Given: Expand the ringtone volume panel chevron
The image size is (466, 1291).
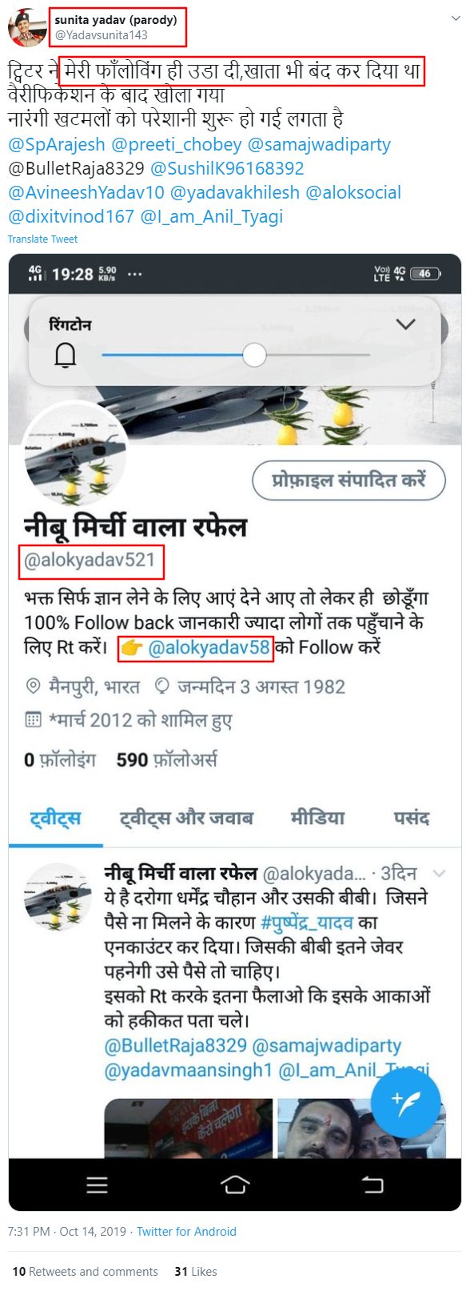Looking at the screenshot, I should point(406,324).
